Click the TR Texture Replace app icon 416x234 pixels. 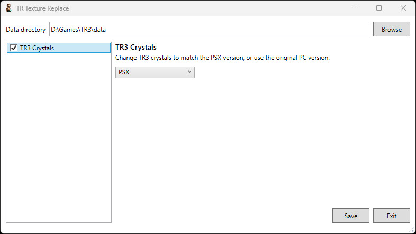point(8,8)
